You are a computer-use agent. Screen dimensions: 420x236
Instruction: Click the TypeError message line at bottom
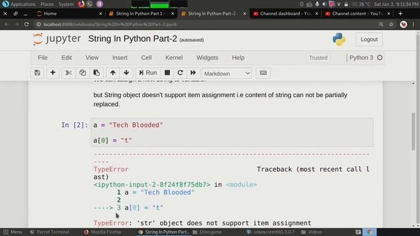click(x=202, y=223)
